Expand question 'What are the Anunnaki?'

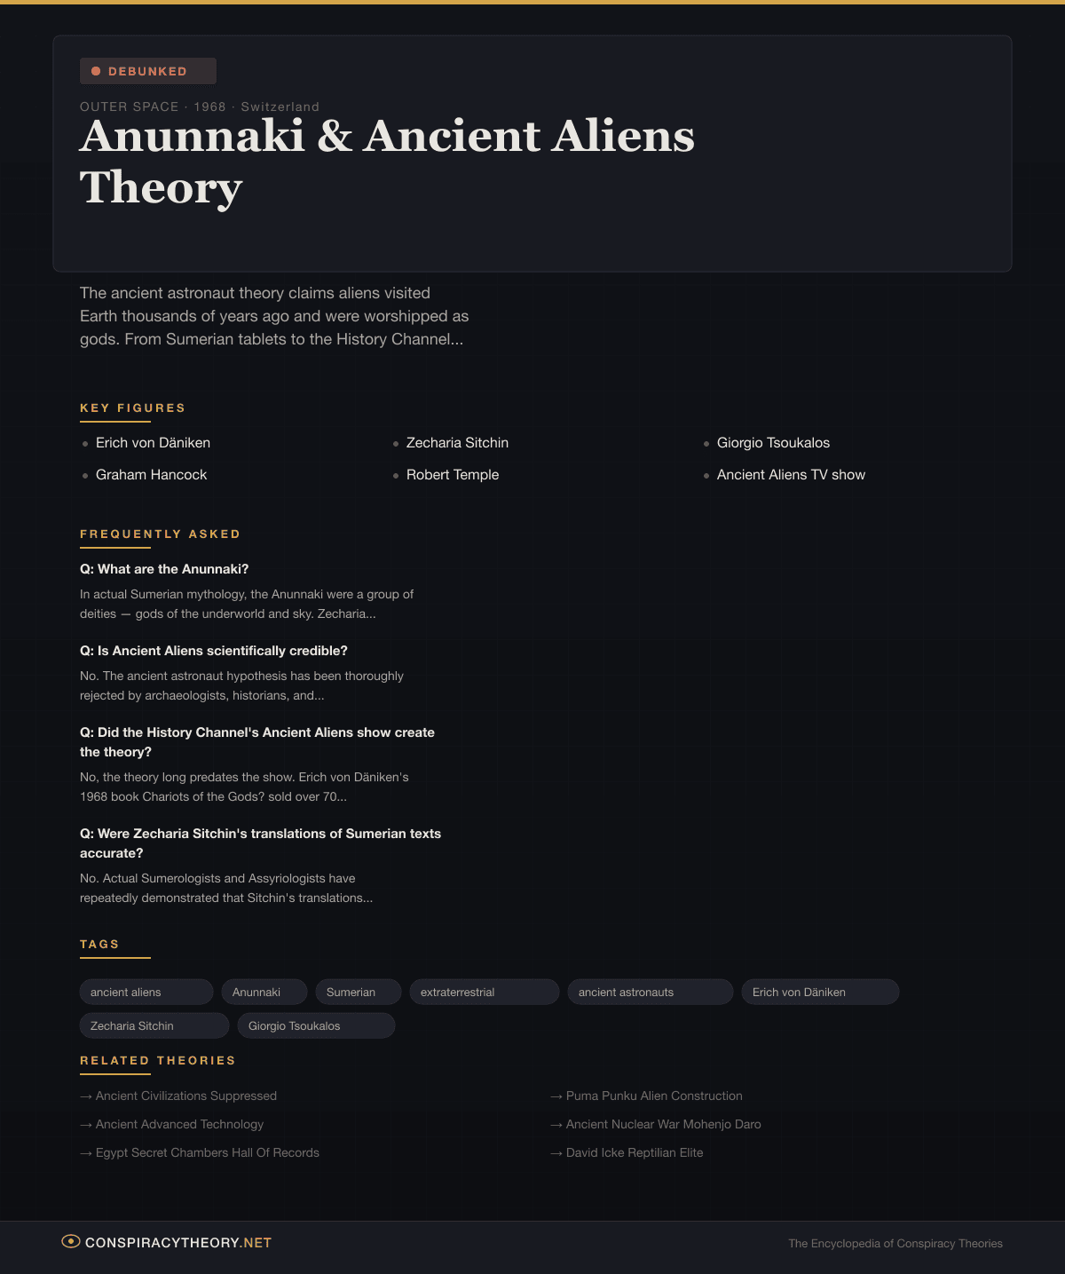164,569
